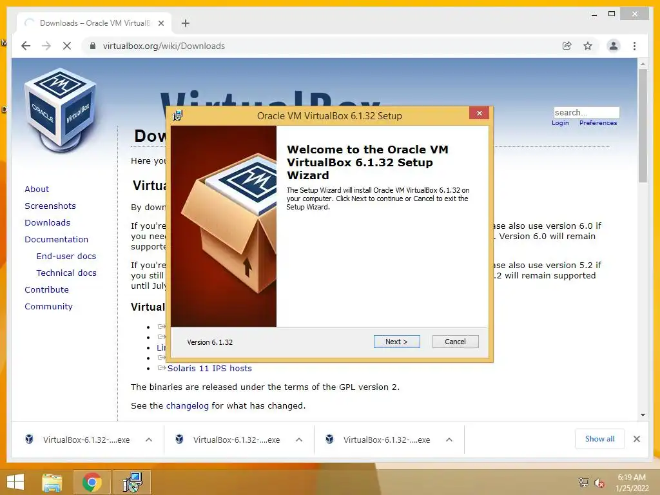Open the changelog link
The width and height of the screenshot is (660, 495).
(188, 406)
